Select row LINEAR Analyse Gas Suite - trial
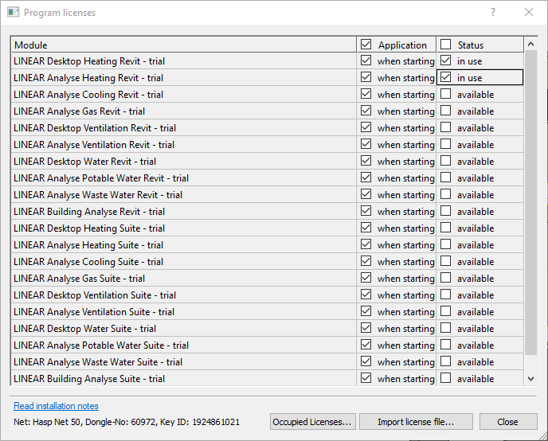The image size is (548, 441). [268, 279]
